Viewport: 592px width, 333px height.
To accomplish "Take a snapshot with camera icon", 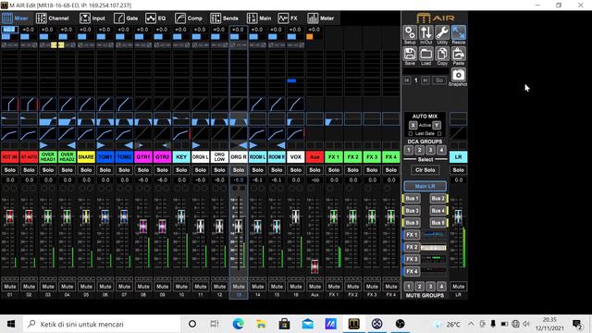I will click(459, 75).
